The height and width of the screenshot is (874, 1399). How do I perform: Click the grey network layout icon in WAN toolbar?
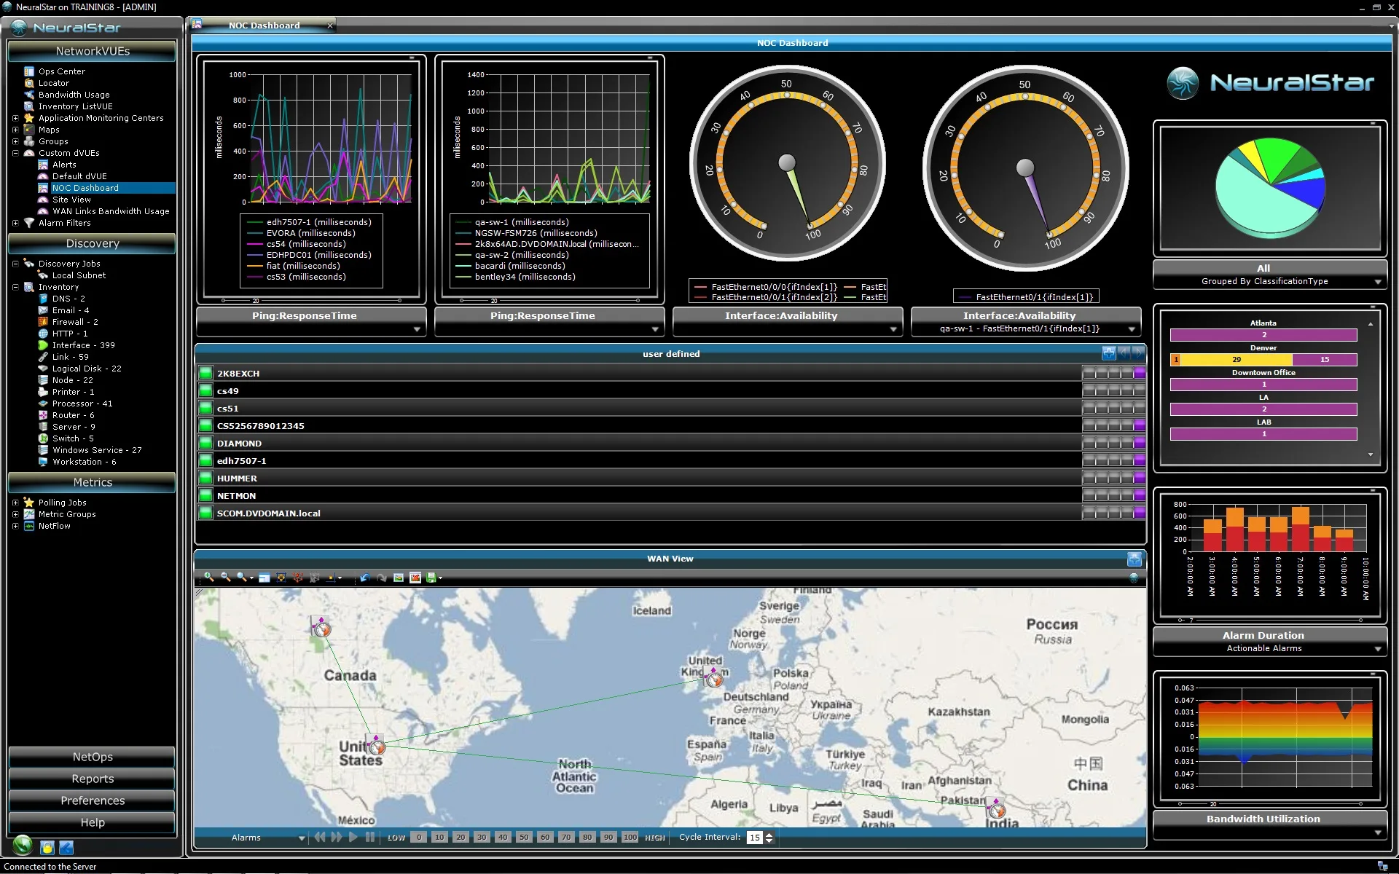point(315,578)
